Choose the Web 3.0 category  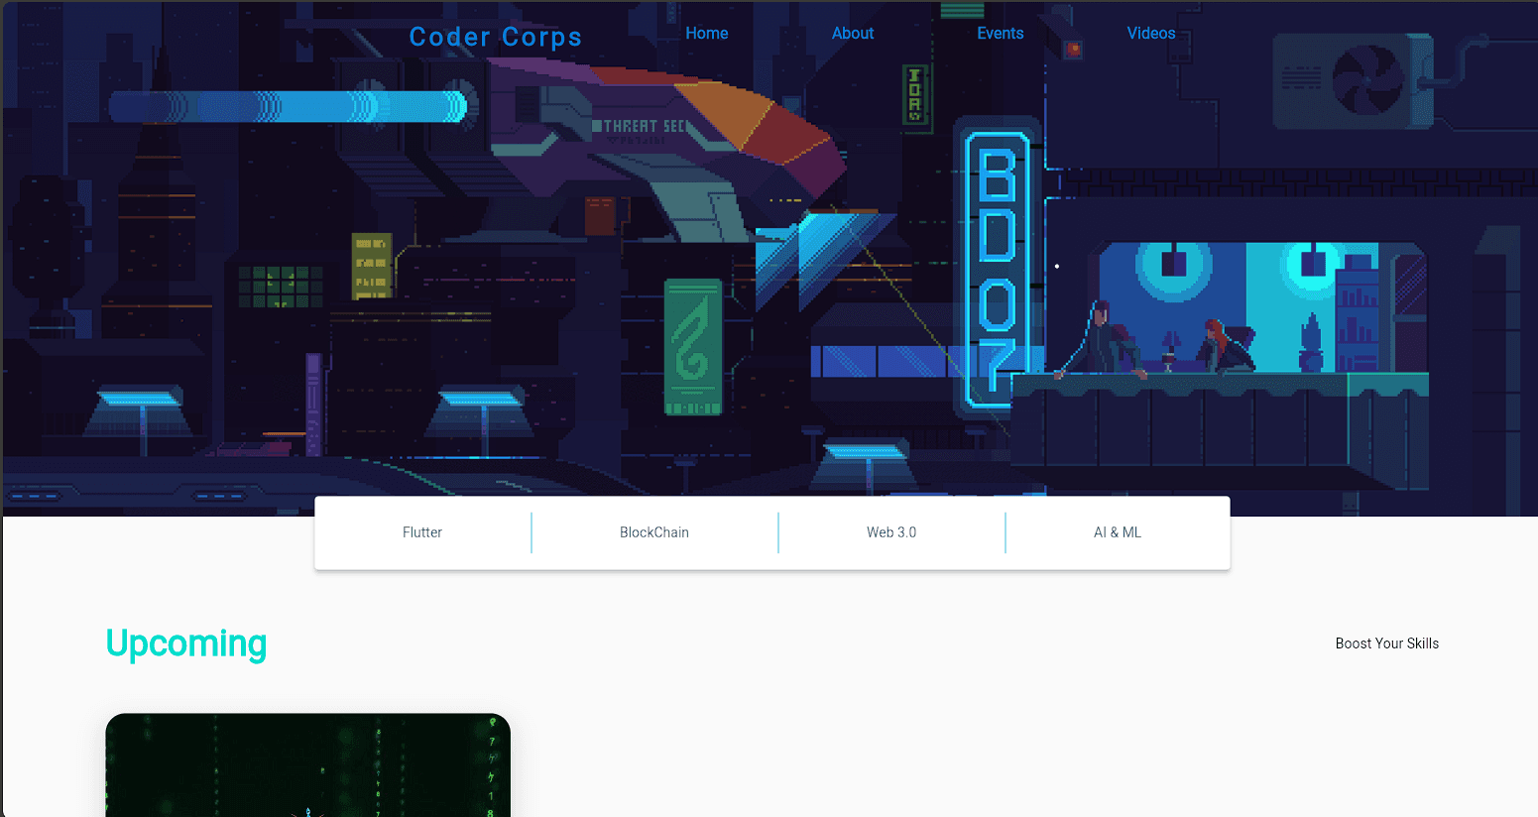[891, 532]
